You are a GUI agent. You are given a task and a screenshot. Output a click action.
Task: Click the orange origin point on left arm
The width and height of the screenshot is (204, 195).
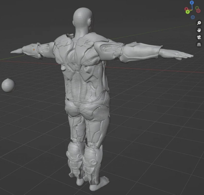click(x=34, y=50)
